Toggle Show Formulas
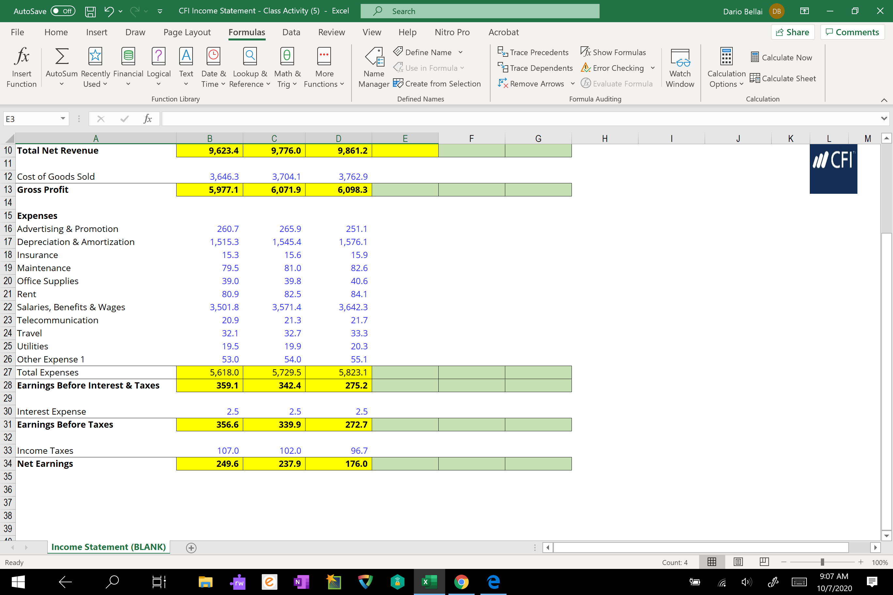Screen dimensions: 893x595 (613, 53)
